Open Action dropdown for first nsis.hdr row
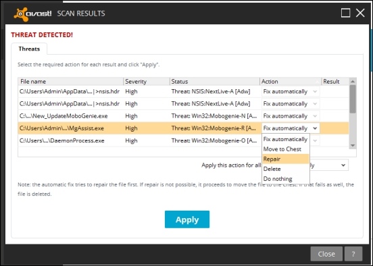Screen dimensions: 373x266 point(291,92)
